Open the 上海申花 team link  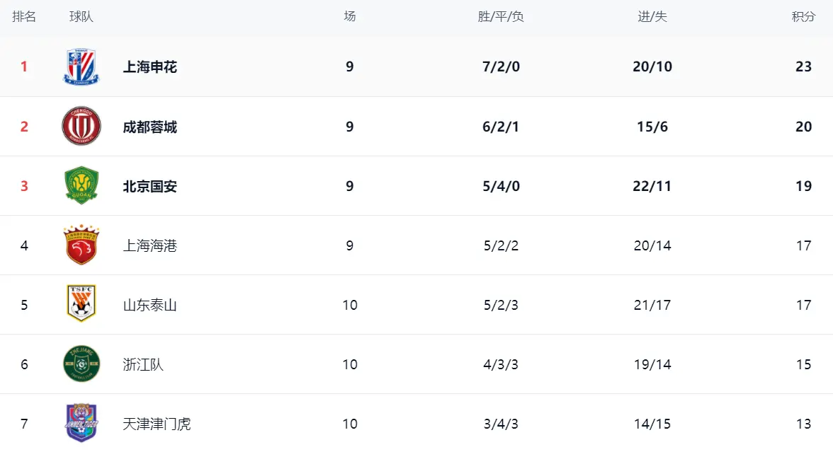[x=150, y=67]
